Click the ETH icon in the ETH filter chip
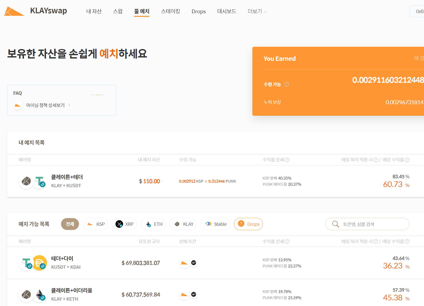 [x=148, y=224]
